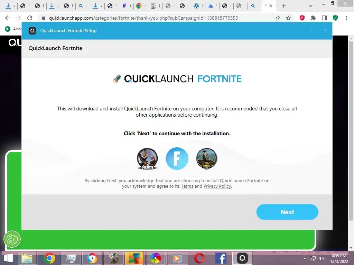
Task: Open the Terms link
Action: [x=187, y=186]
